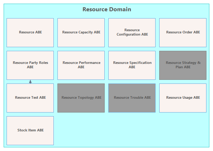Open the Resource Test ABE element
Viewport: 213px width, 151px height.
(x=30, y=98)
